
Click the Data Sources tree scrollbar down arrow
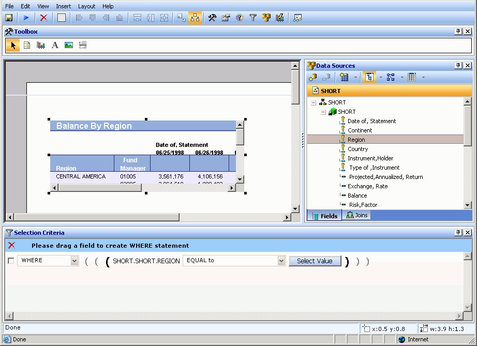click(x=468, y=205)
